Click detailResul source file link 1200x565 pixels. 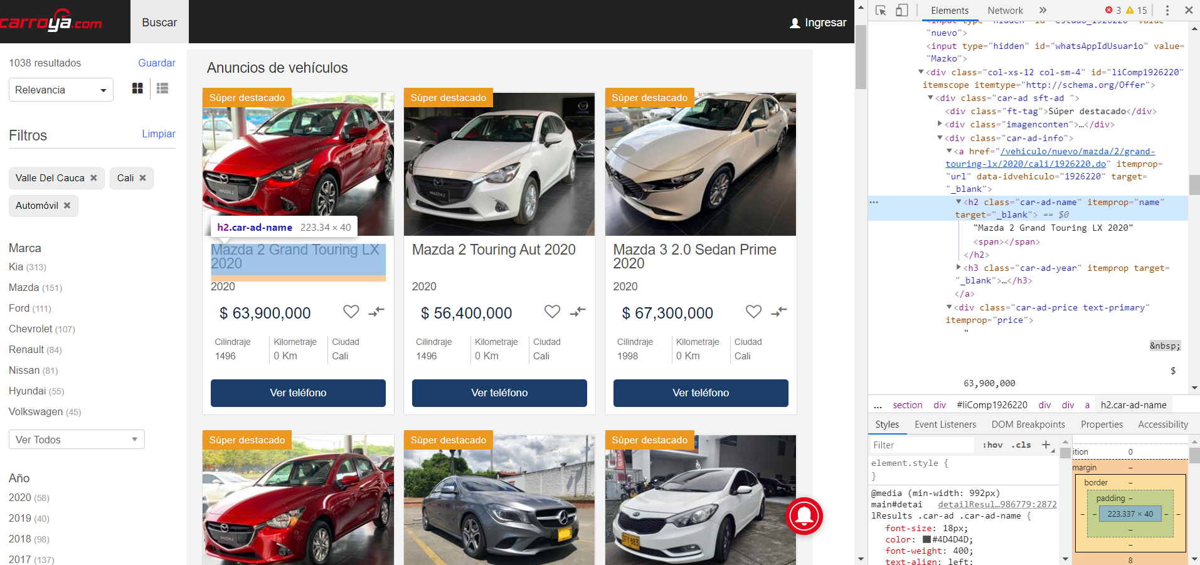[x=997, y=504]
